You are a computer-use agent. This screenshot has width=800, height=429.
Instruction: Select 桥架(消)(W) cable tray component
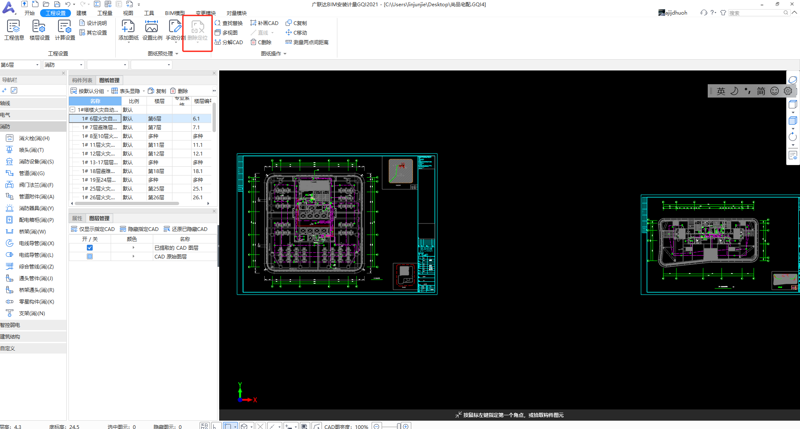tap(26, 232)
